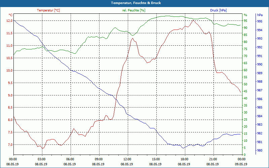This screenshot has height=168, width=269.
Task: Click the 12,0 temperature axis value
Action: [9, 21]
